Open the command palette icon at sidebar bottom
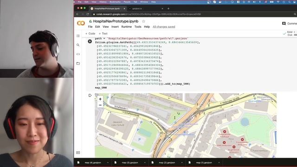The height and width of the screenshot is (167, 297). pos(78,153)
